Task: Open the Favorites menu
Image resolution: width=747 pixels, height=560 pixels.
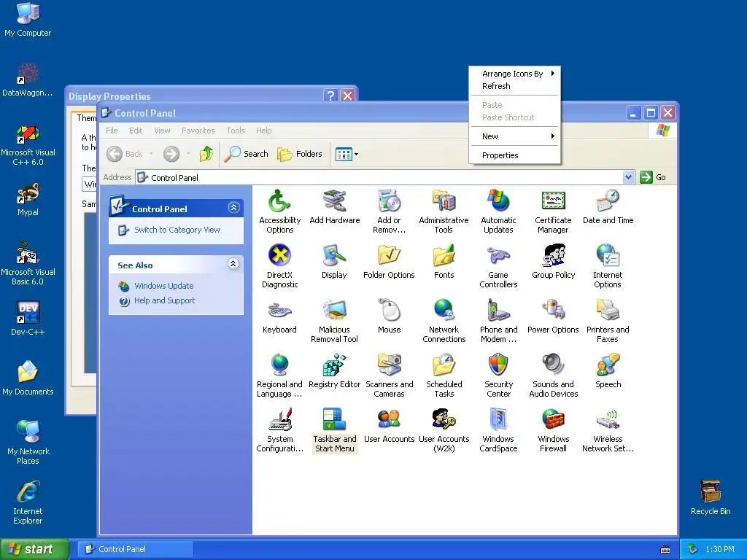Action: [x=198, y=131]
